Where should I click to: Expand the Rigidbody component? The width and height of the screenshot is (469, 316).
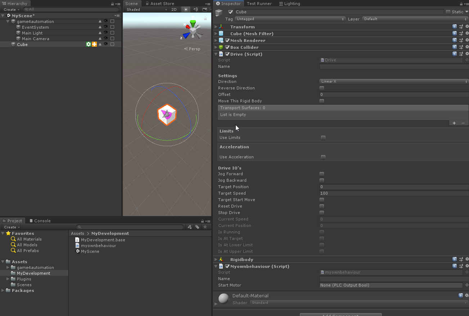[x=216, y=259]
